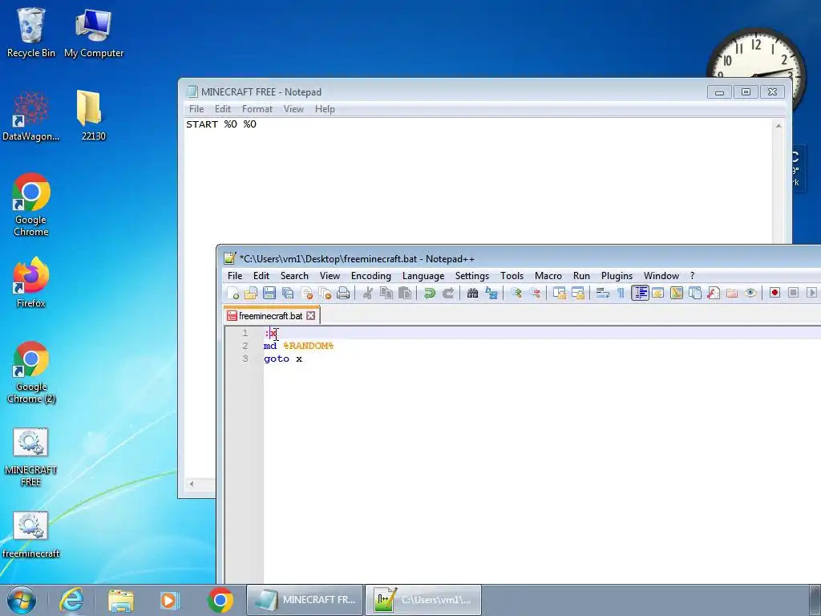
Task: Click the Save All icon
Action: coord(288,294)
